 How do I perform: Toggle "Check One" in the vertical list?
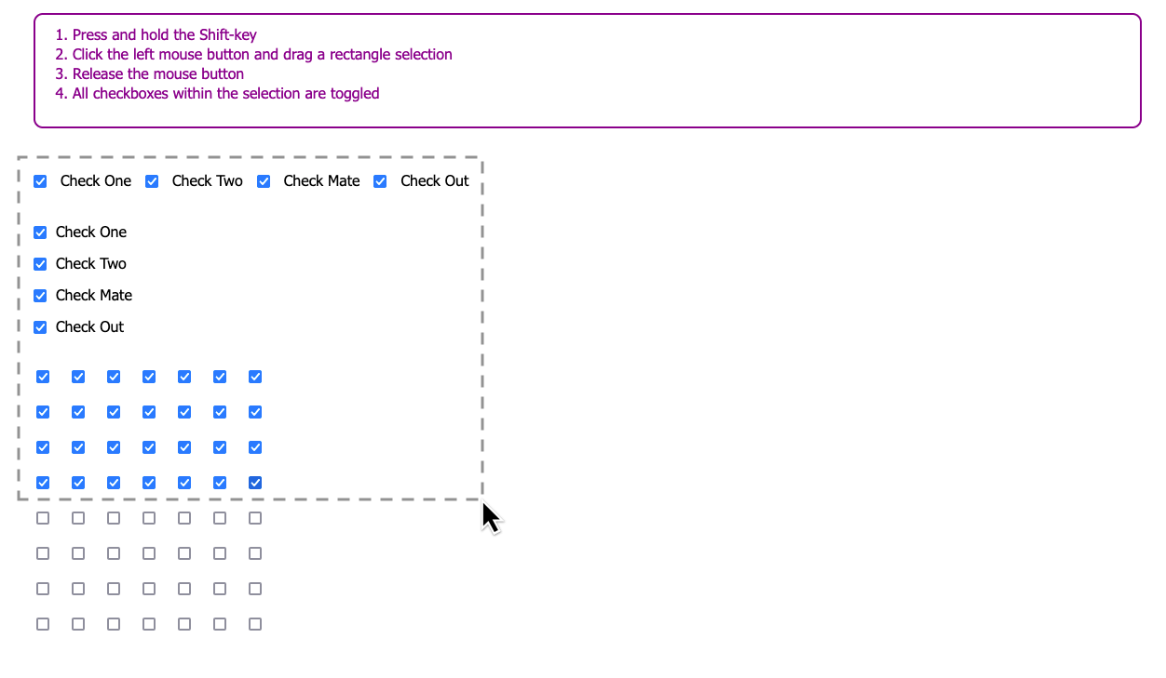(x=40, y=233)
